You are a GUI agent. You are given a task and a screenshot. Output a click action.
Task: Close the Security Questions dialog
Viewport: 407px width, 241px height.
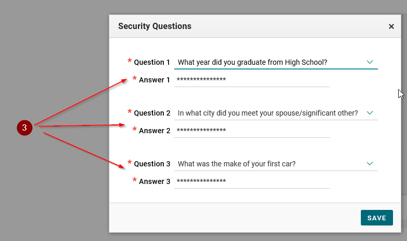tap(391, 26)
